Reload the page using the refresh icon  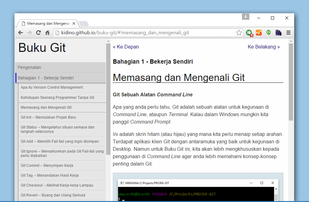[x=38, y=32]
